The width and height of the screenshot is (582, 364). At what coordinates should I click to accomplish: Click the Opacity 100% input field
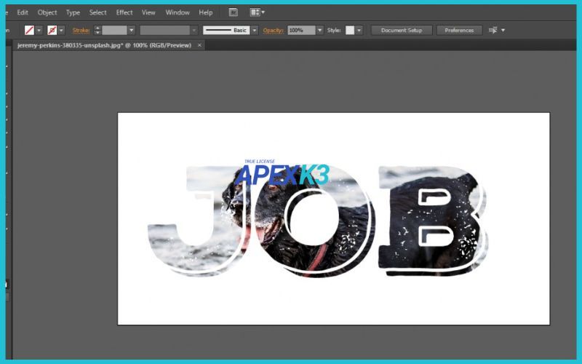point(301,31)
